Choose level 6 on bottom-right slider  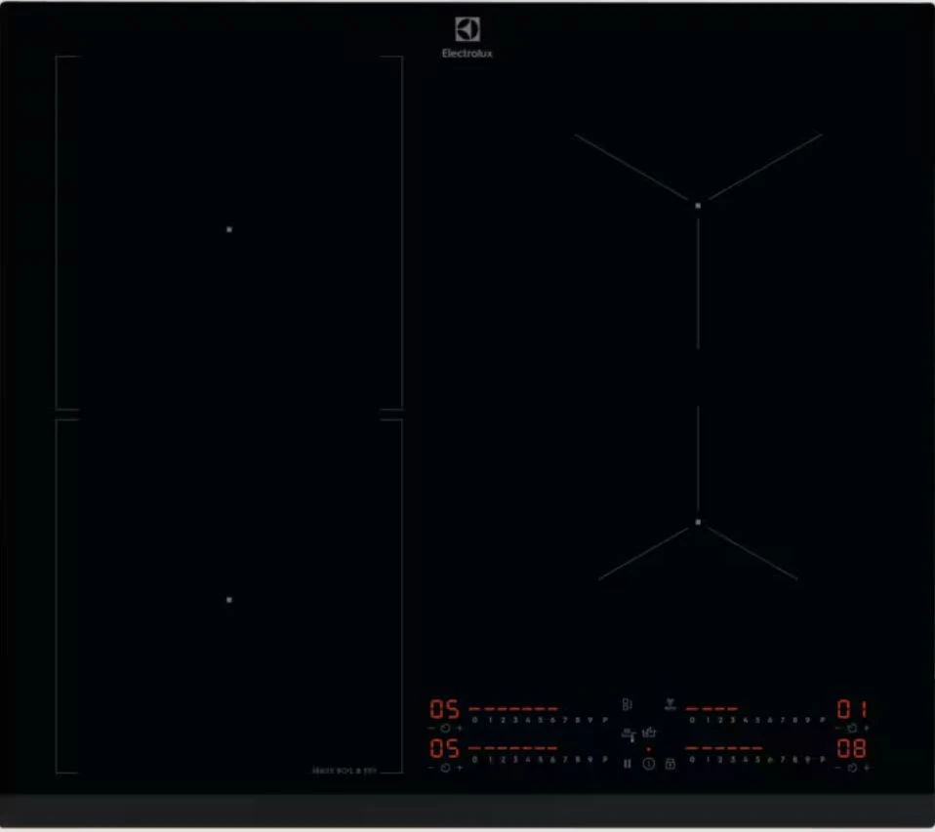pyautogui.click(x=770, y=759)
